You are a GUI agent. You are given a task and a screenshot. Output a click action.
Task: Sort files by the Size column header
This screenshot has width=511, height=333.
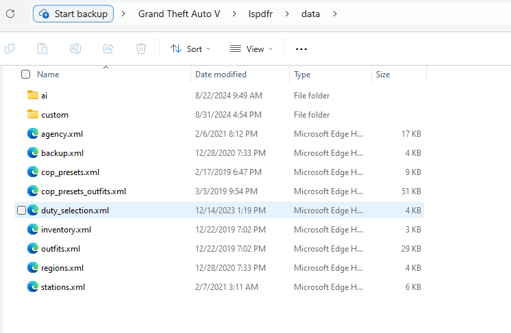383,75
